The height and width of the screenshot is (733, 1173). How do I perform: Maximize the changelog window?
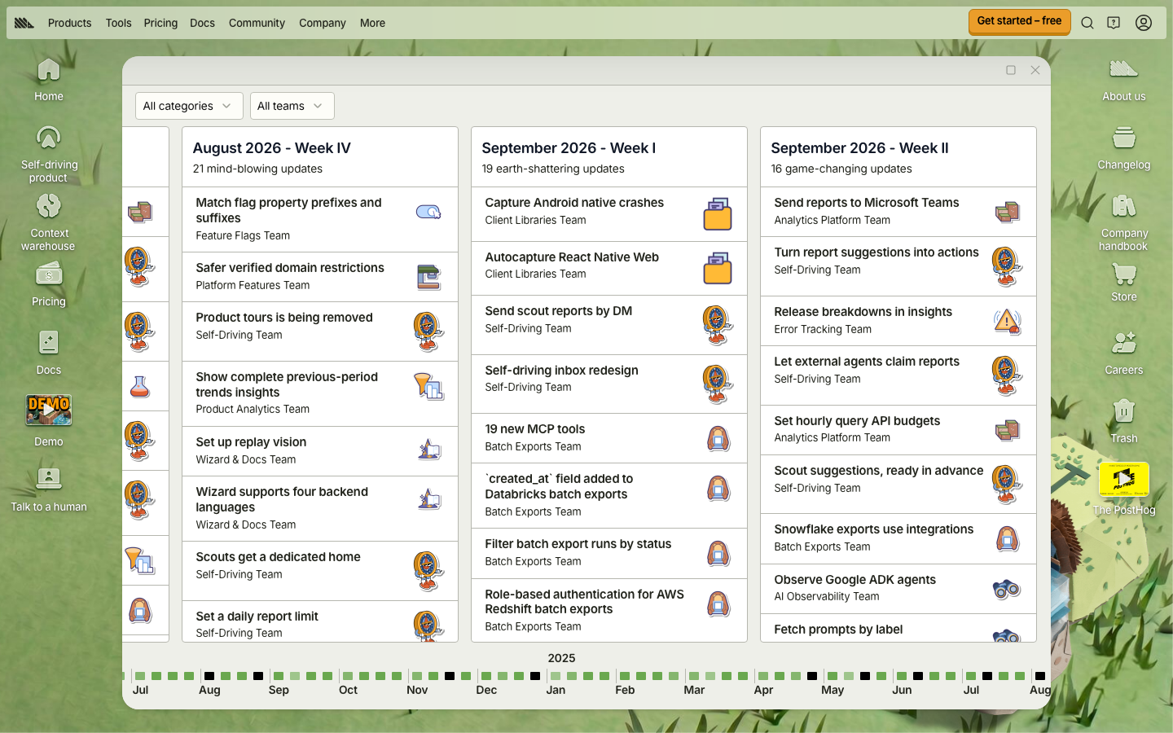[x=1011, y=70]
